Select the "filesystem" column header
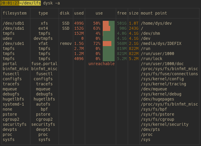 [x=15, y=13]
